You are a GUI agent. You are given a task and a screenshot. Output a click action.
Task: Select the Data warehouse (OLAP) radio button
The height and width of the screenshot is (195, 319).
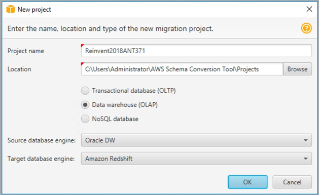pos(85,105)
